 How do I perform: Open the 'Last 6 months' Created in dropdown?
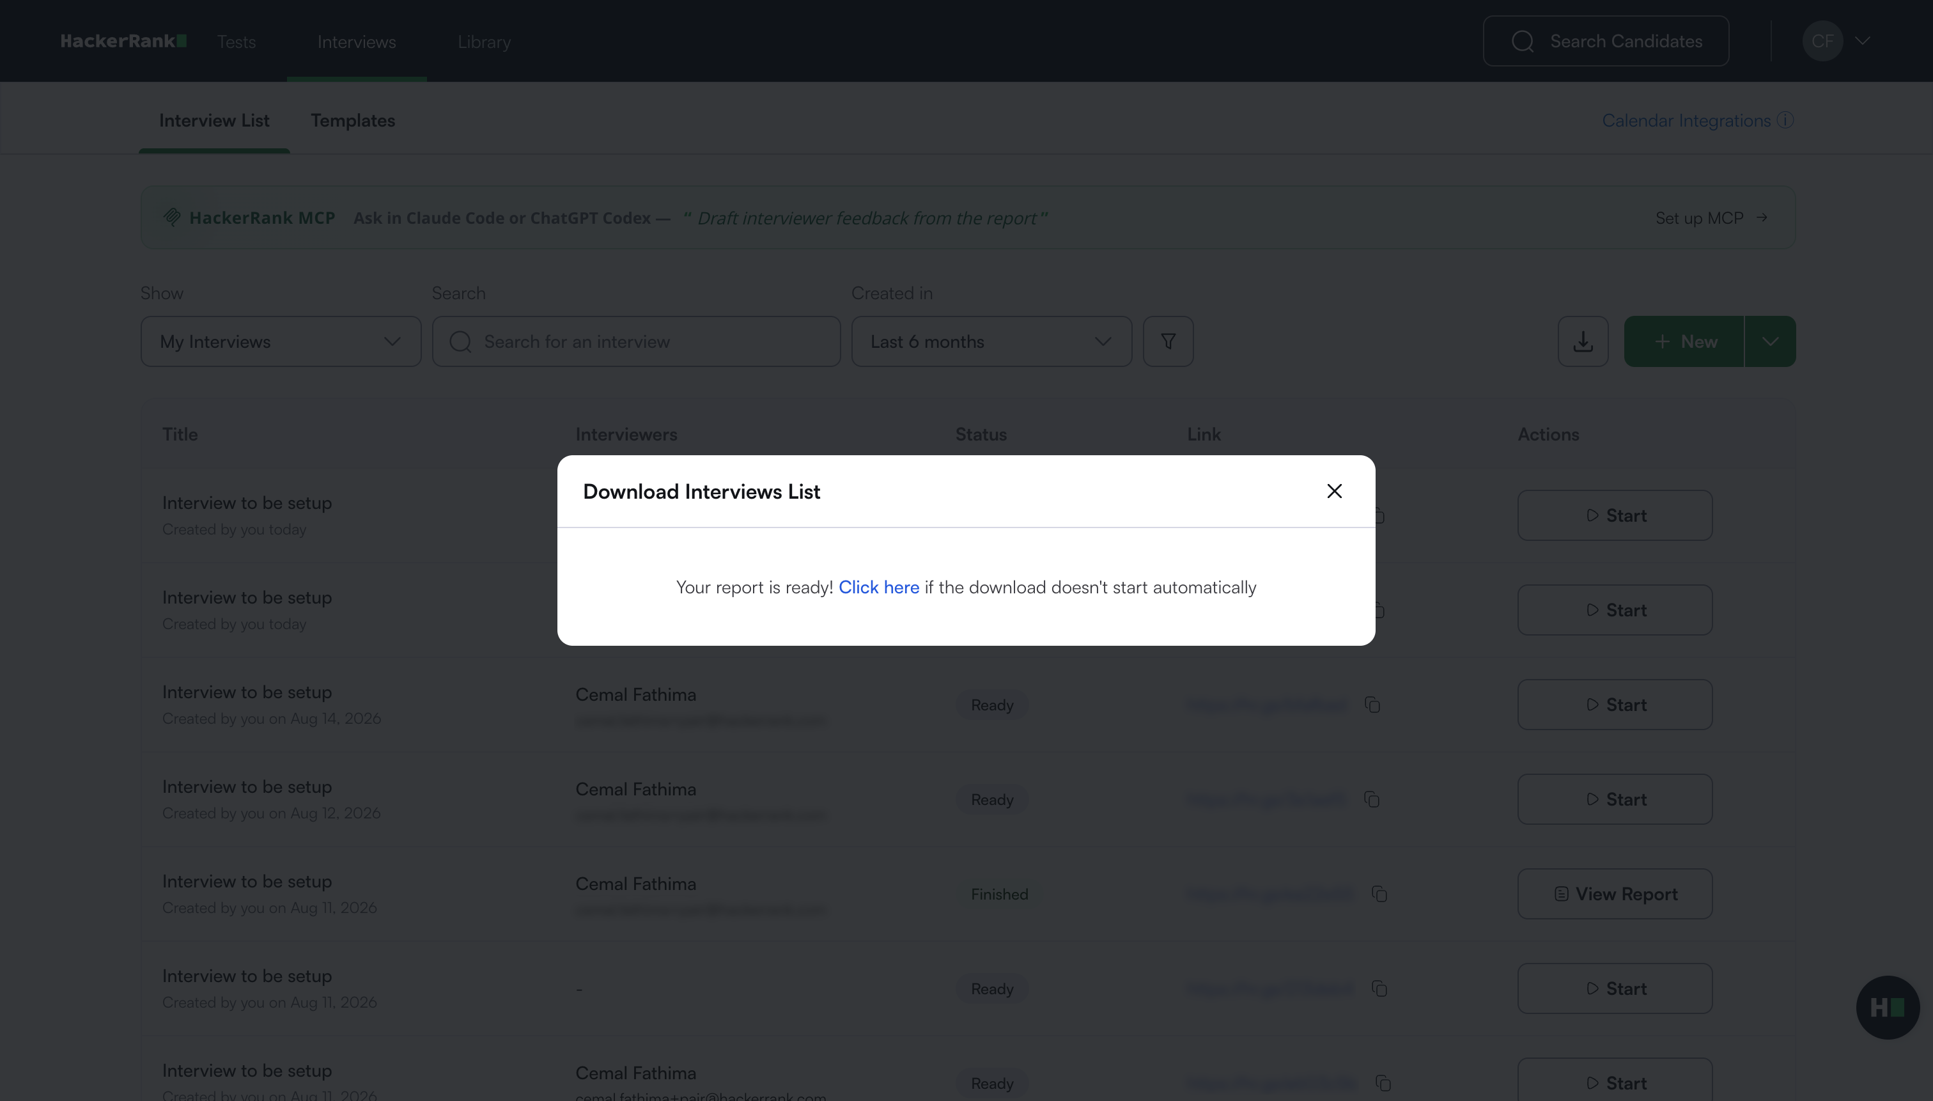(x=991, y=342)
